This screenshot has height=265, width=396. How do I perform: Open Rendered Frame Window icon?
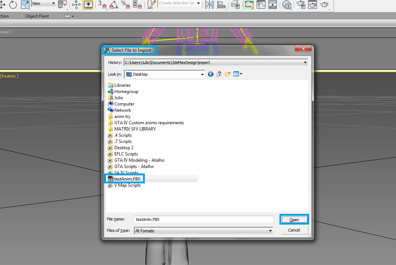pos(313,4)
